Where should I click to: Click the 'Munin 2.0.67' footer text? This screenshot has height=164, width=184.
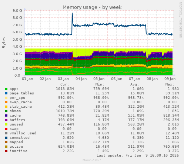coord(92,160)
